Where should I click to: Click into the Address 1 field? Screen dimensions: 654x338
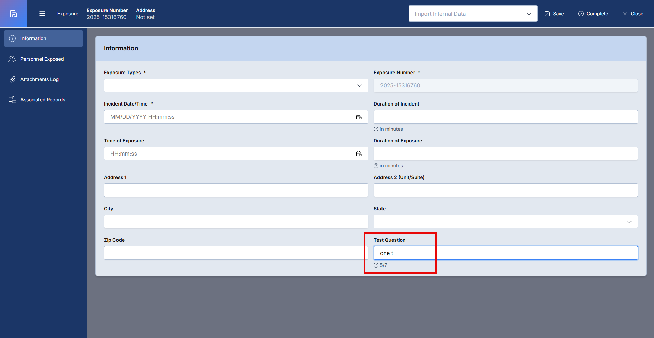(236, 190)
